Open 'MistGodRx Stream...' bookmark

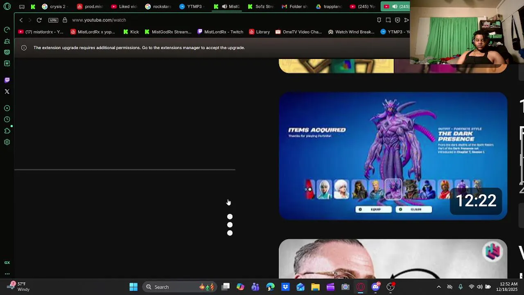click(168, 32)
